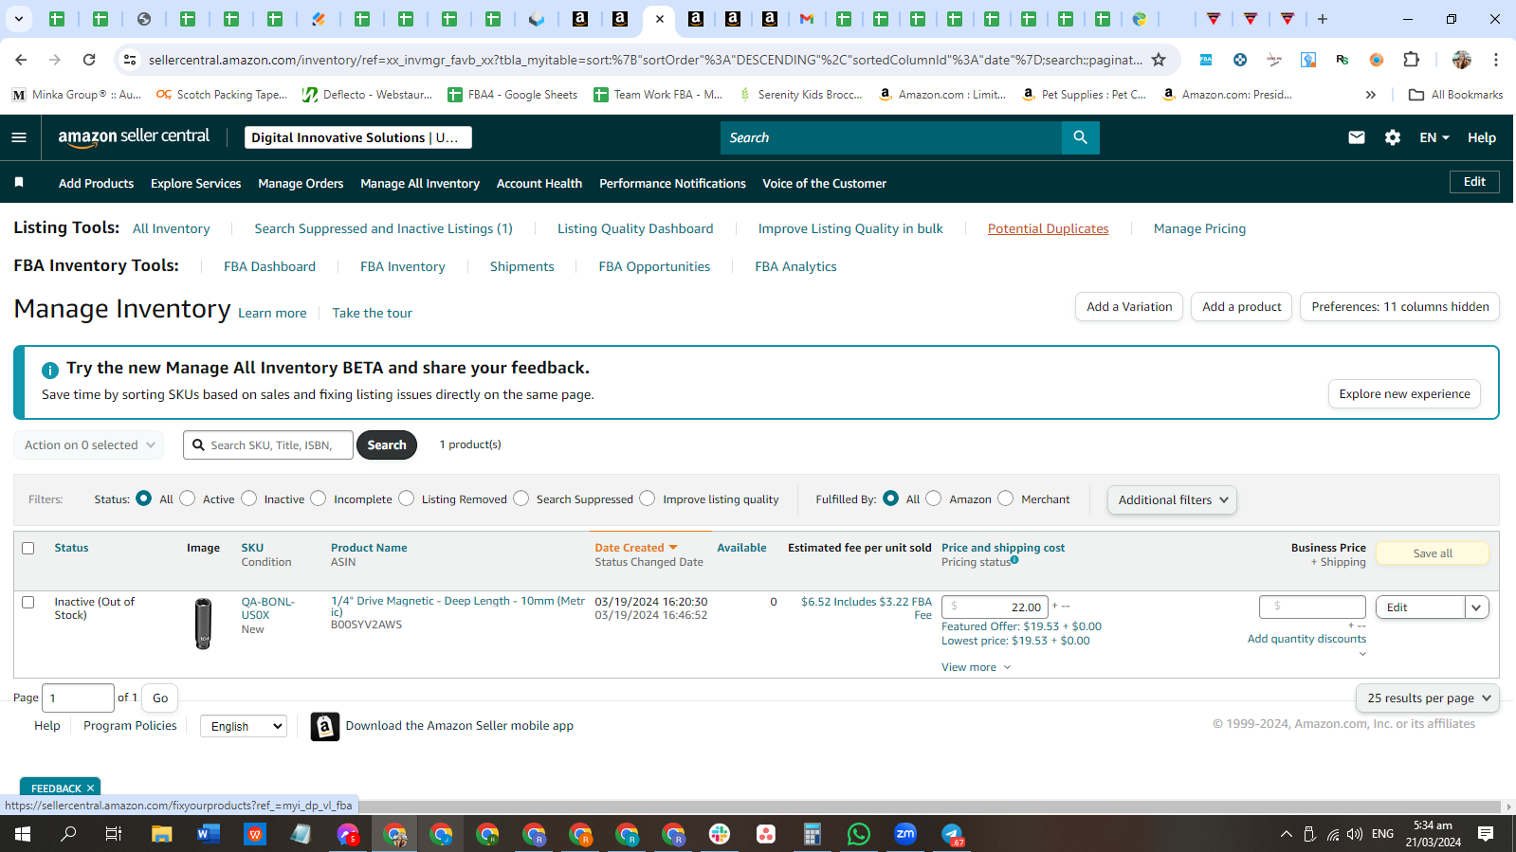Bookmark this page with the star icon
The width and height of the screenshot is (1516, 852).
pyautogui.click(x=1159, y=60)
